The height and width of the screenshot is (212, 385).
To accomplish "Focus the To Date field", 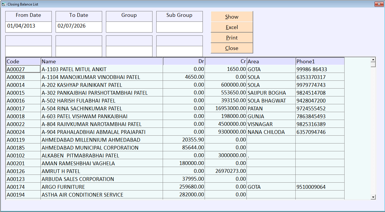I will click(79, 27).
